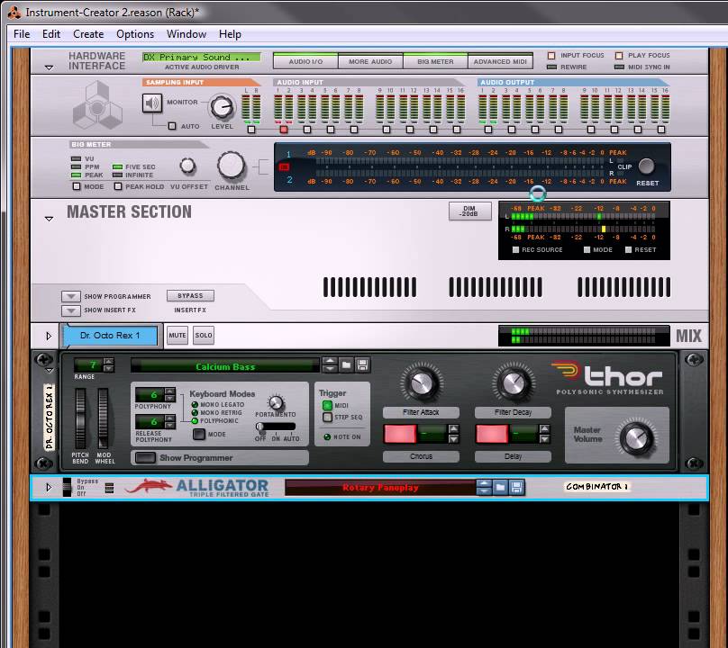Toggle the red Chorus button
The image size is (728, 648).
(400, 434)
